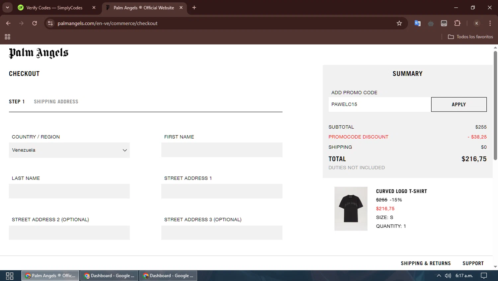Viewport: 498px width, 281px height.
Task: Focus the First Name field
Action: click(x=222, y=150)
